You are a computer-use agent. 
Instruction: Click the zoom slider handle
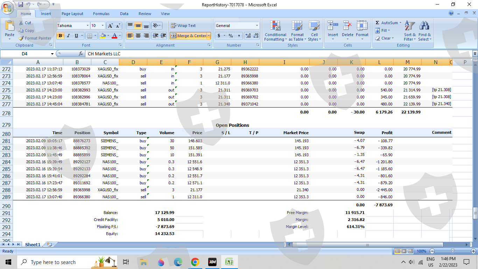452,251
